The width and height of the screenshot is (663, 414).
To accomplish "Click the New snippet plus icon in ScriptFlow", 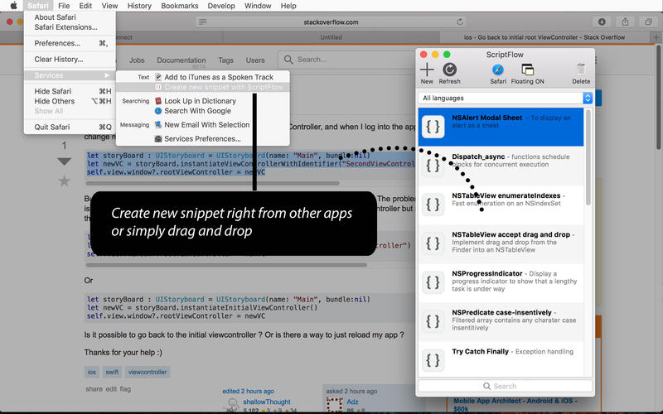I will (x=427, y=70).
